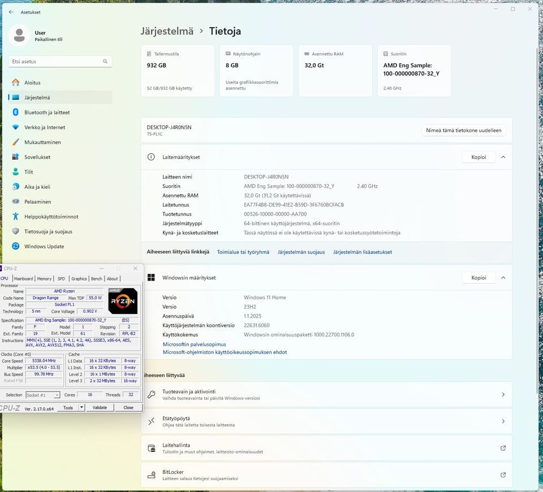The height and width of the screenshot is (492, 543).
Task: Open Järjestelmän suojaus link
Action: [x=301, y=252]
